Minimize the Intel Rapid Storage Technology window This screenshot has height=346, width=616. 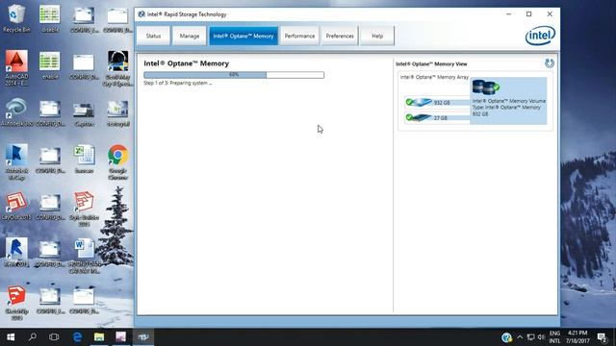coord(508,14)
